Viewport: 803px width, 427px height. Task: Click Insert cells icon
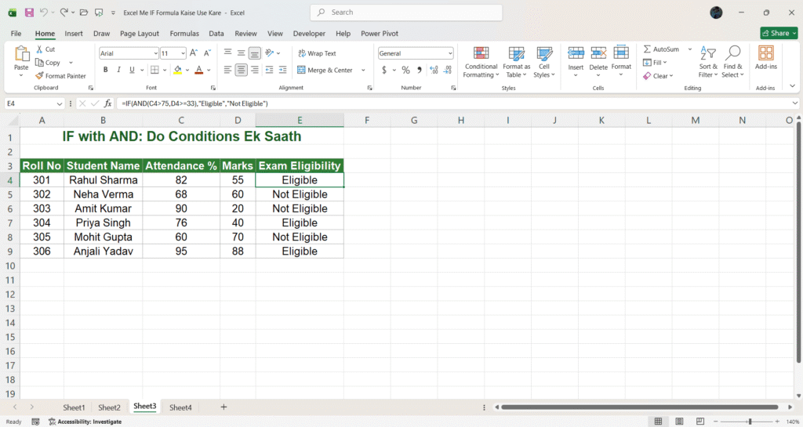576,52
